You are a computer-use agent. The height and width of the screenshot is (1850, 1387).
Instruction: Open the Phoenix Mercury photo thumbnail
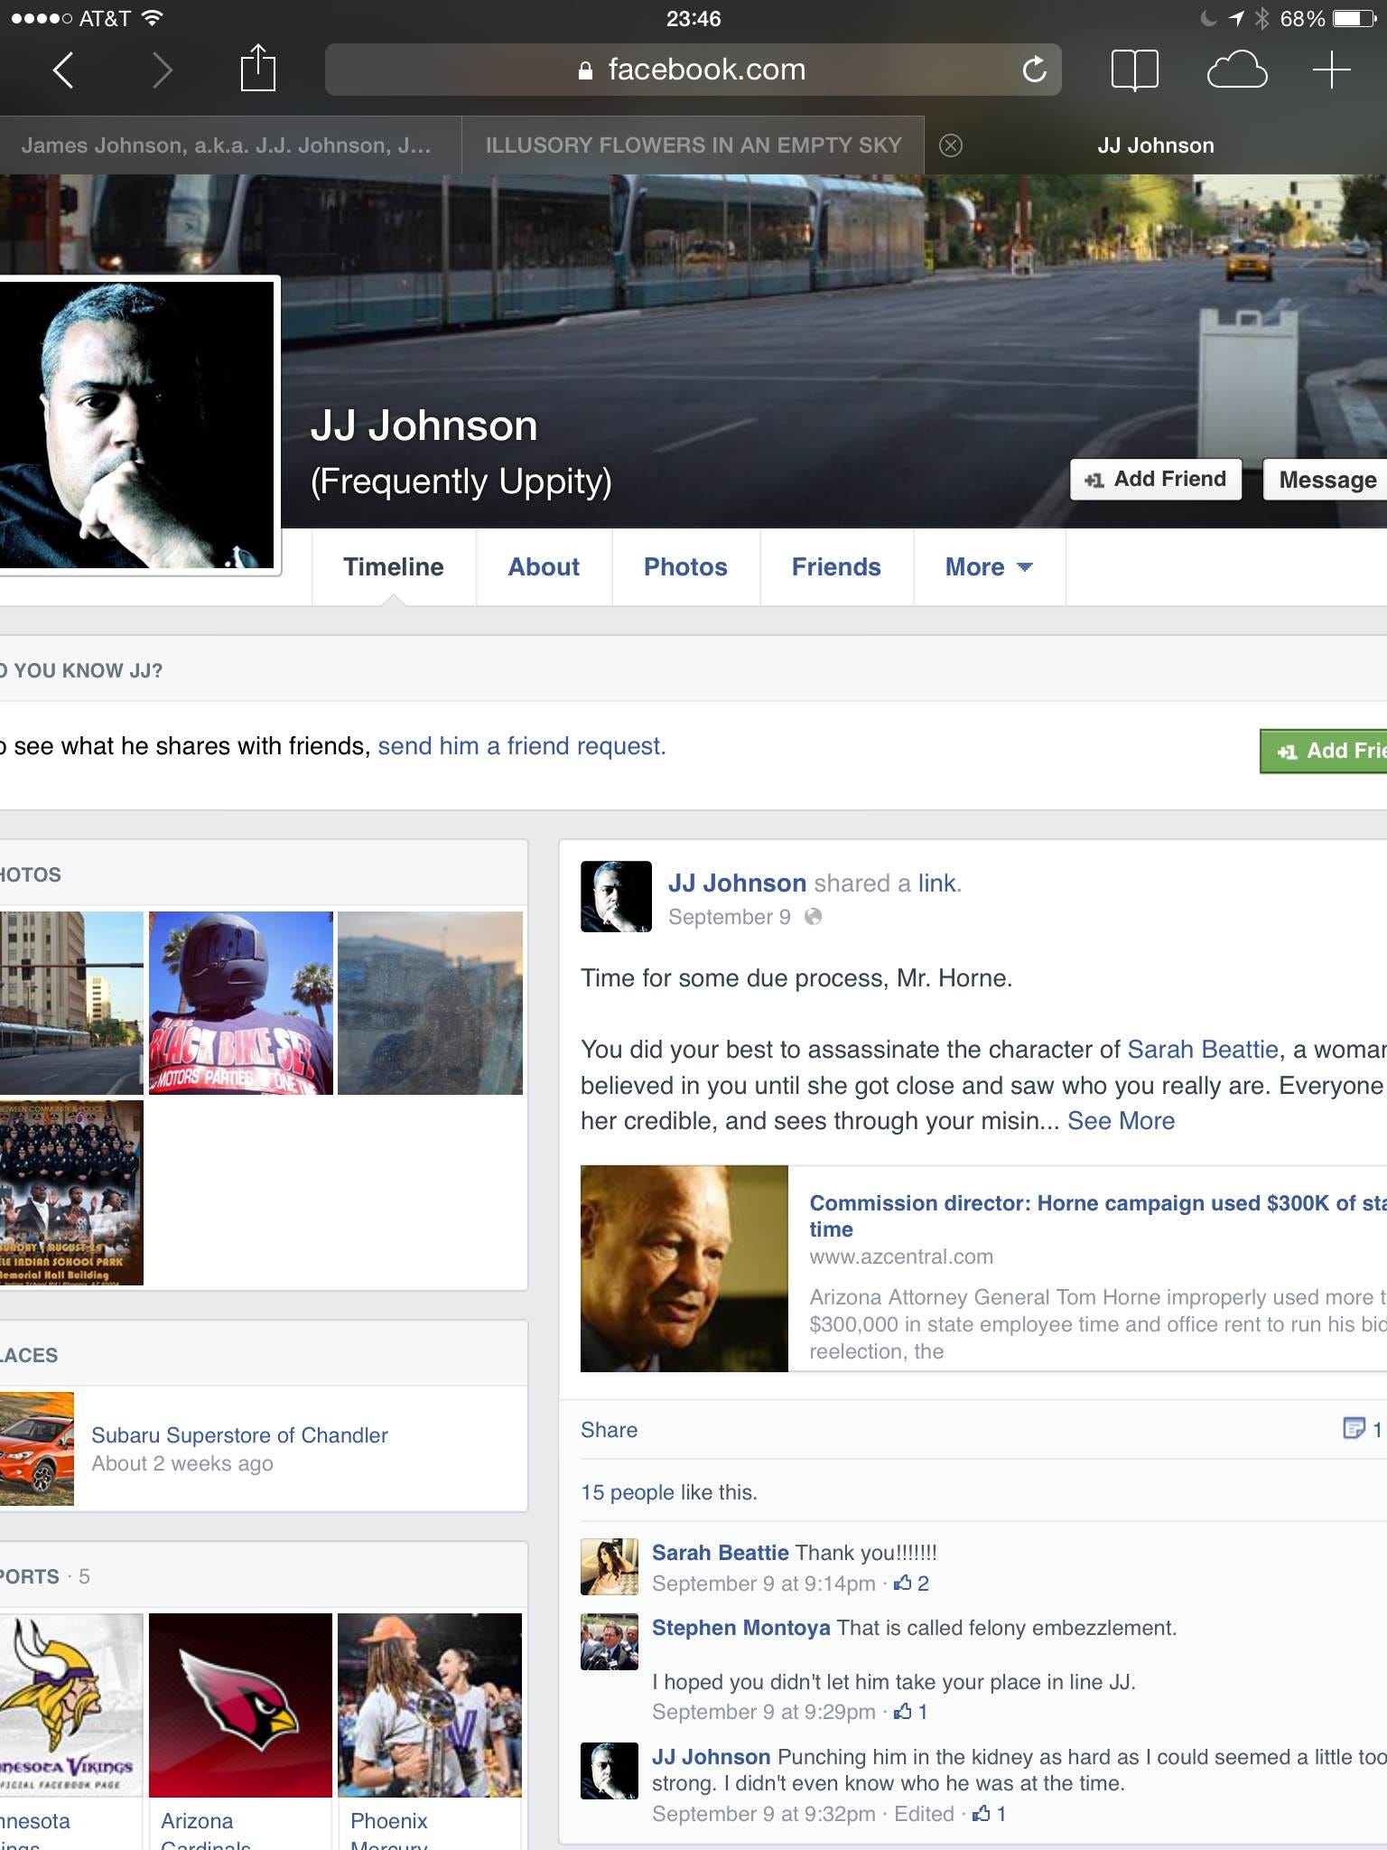(x=430, y=1705)
